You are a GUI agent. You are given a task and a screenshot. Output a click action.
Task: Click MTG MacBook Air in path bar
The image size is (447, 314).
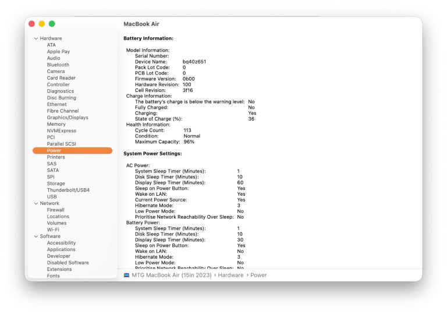[171, 275]
